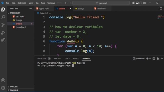Open the File menu

tap(8, 3)
